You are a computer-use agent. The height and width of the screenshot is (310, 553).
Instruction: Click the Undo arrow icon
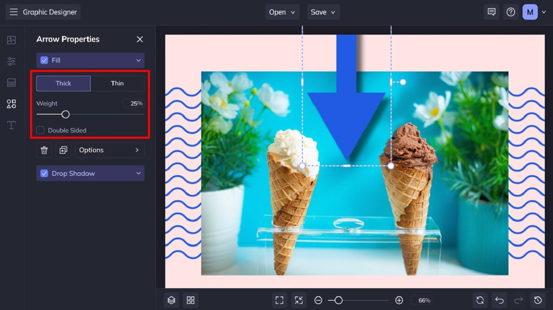pyautogui.click(x=499, y=300)
